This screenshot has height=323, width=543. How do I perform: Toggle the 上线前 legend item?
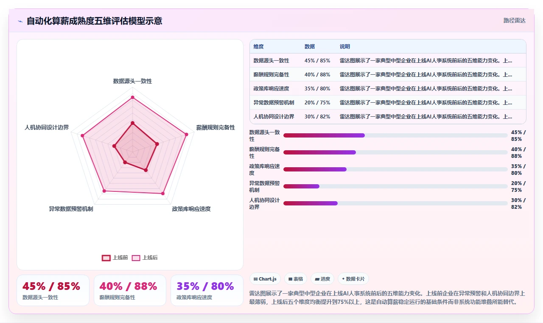pos(115,258)
